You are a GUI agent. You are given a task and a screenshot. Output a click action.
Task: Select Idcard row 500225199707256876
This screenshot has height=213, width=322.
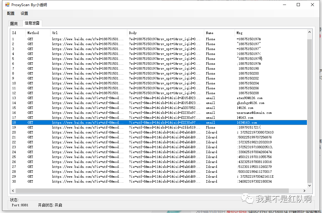point(159,137)
